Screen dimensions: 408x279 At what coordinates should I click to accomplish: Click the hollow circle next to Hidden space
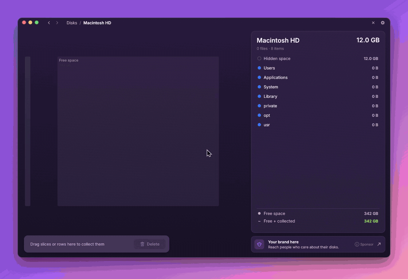point(259,59)
